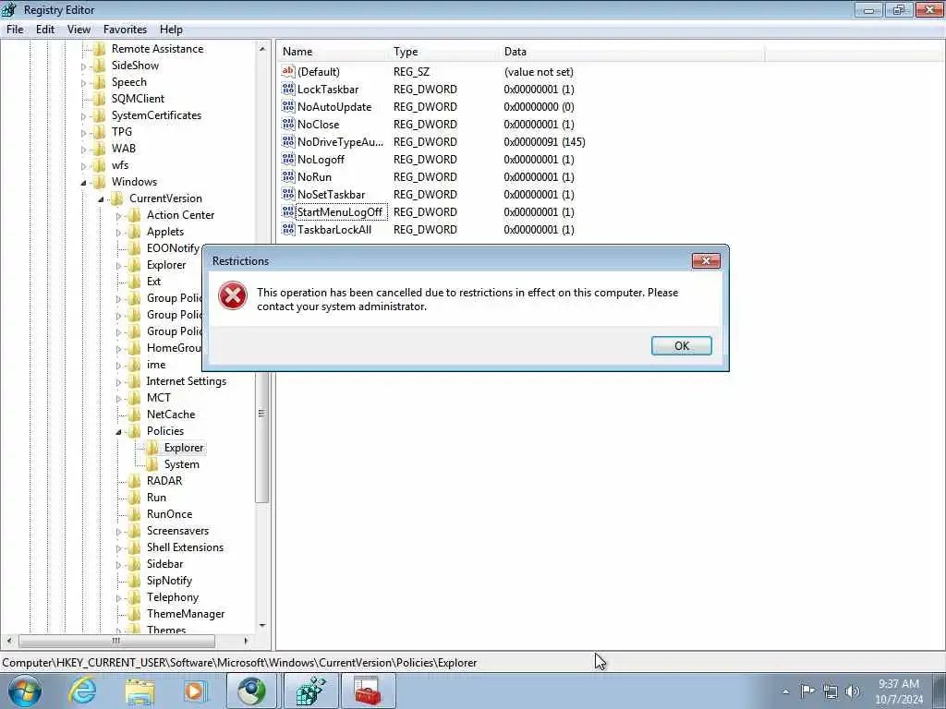Click the 0x00000091 (145) data value
946x709 pixels.
point(544,141)
